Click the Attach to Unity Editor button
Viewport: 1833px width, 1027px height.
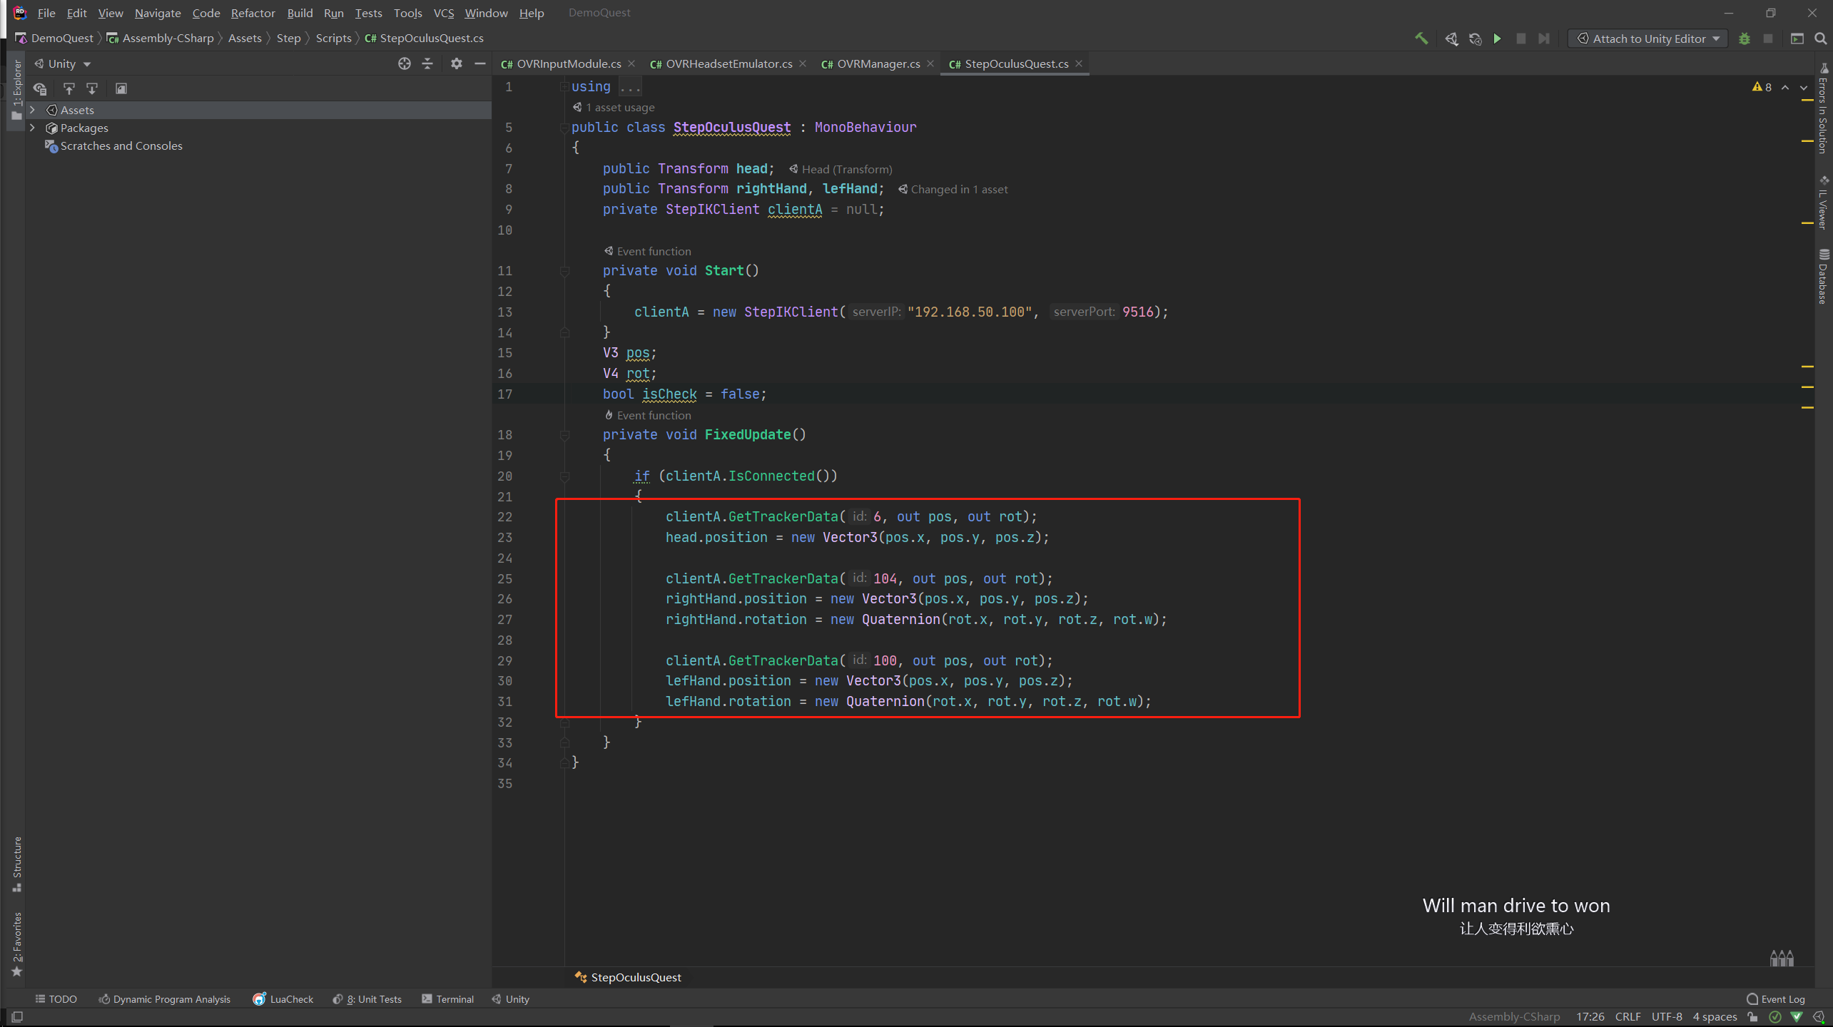pyautogui.click(x=1649, y=38)
